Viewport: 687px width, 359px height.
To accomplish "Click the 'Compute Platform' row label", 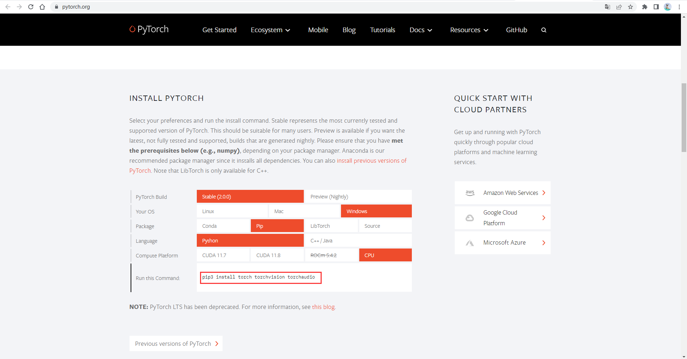I will [x=157, y=256].
